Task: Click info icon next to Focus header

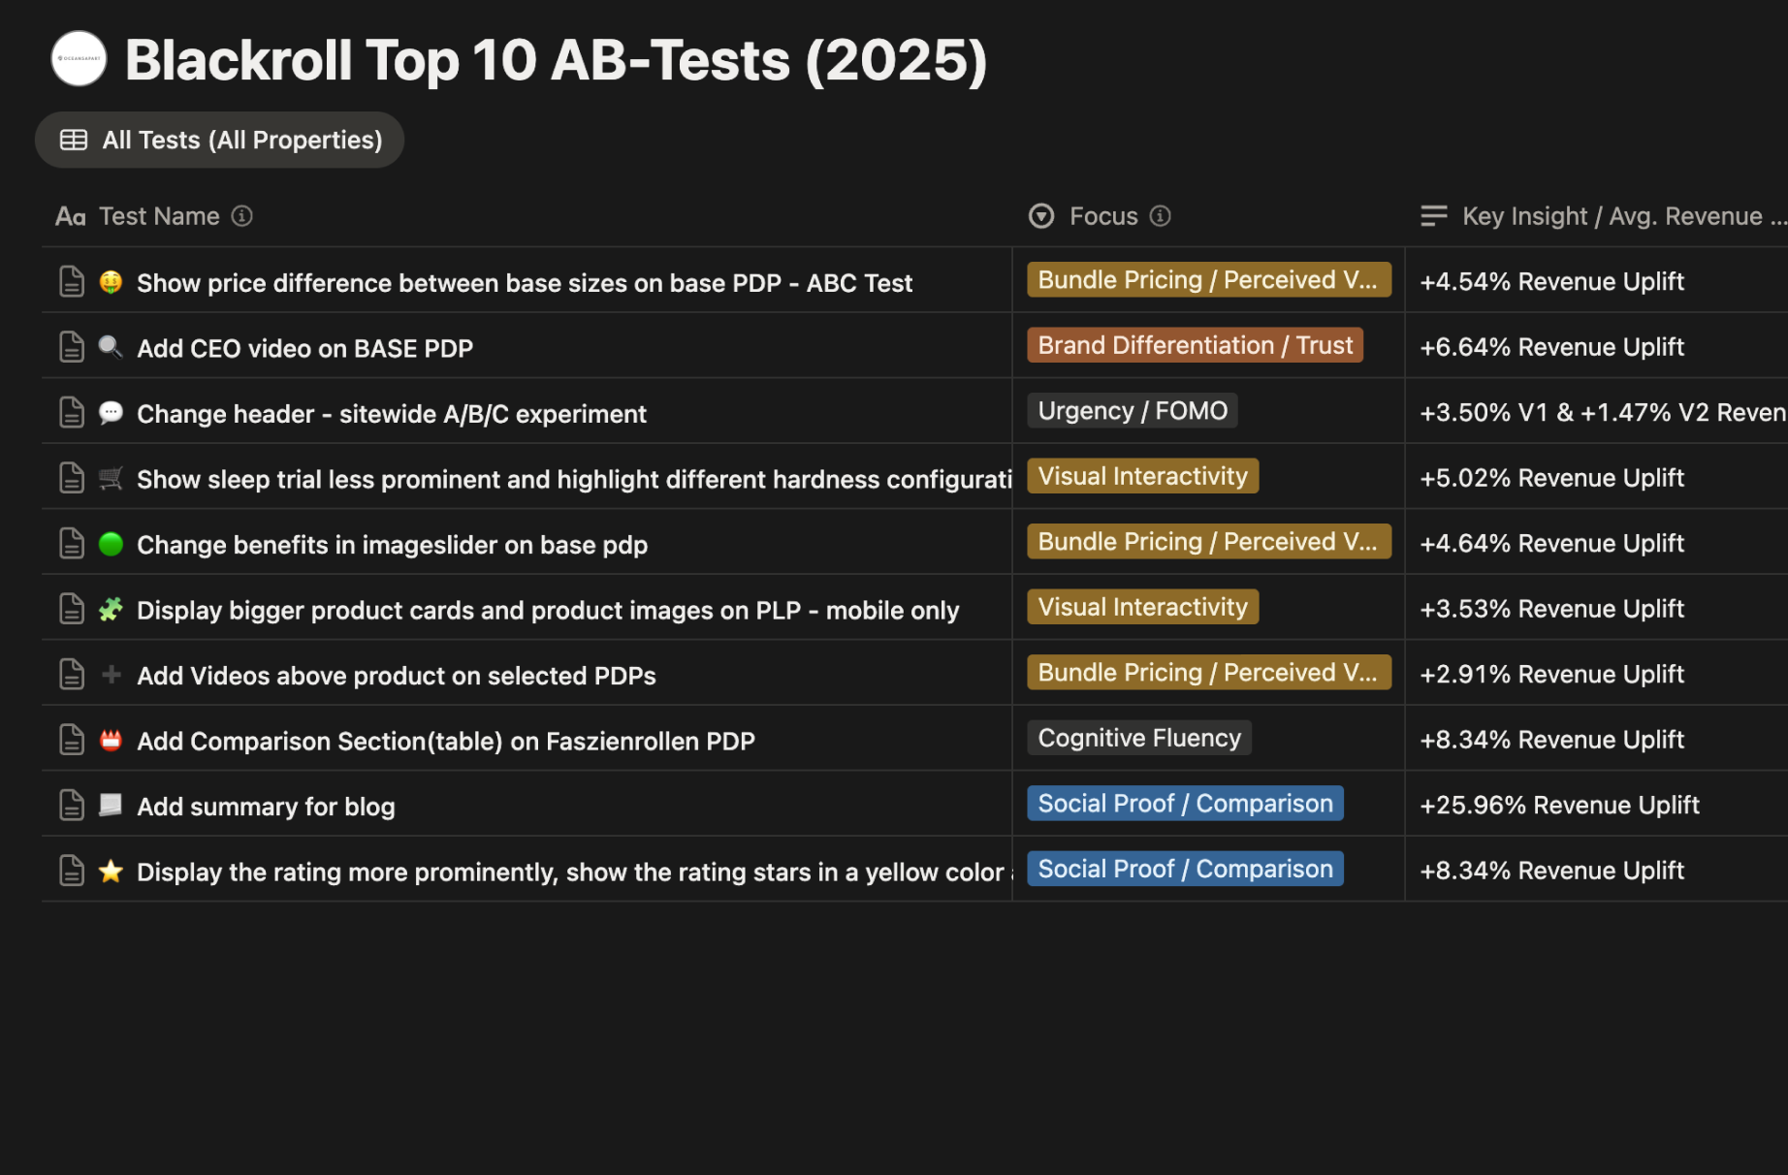Action: [1160, 216]
